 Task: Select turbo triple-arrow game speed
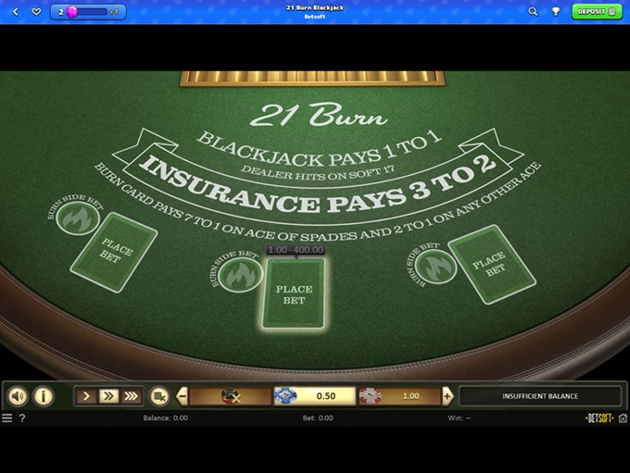131,396
